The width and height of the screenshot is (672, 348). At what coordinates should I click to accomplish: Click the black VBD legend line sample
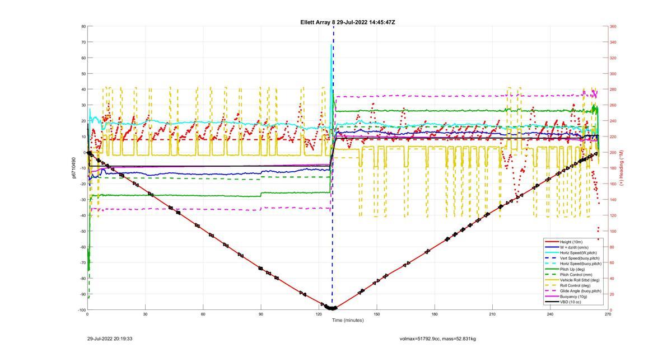(x=551, y=302)
